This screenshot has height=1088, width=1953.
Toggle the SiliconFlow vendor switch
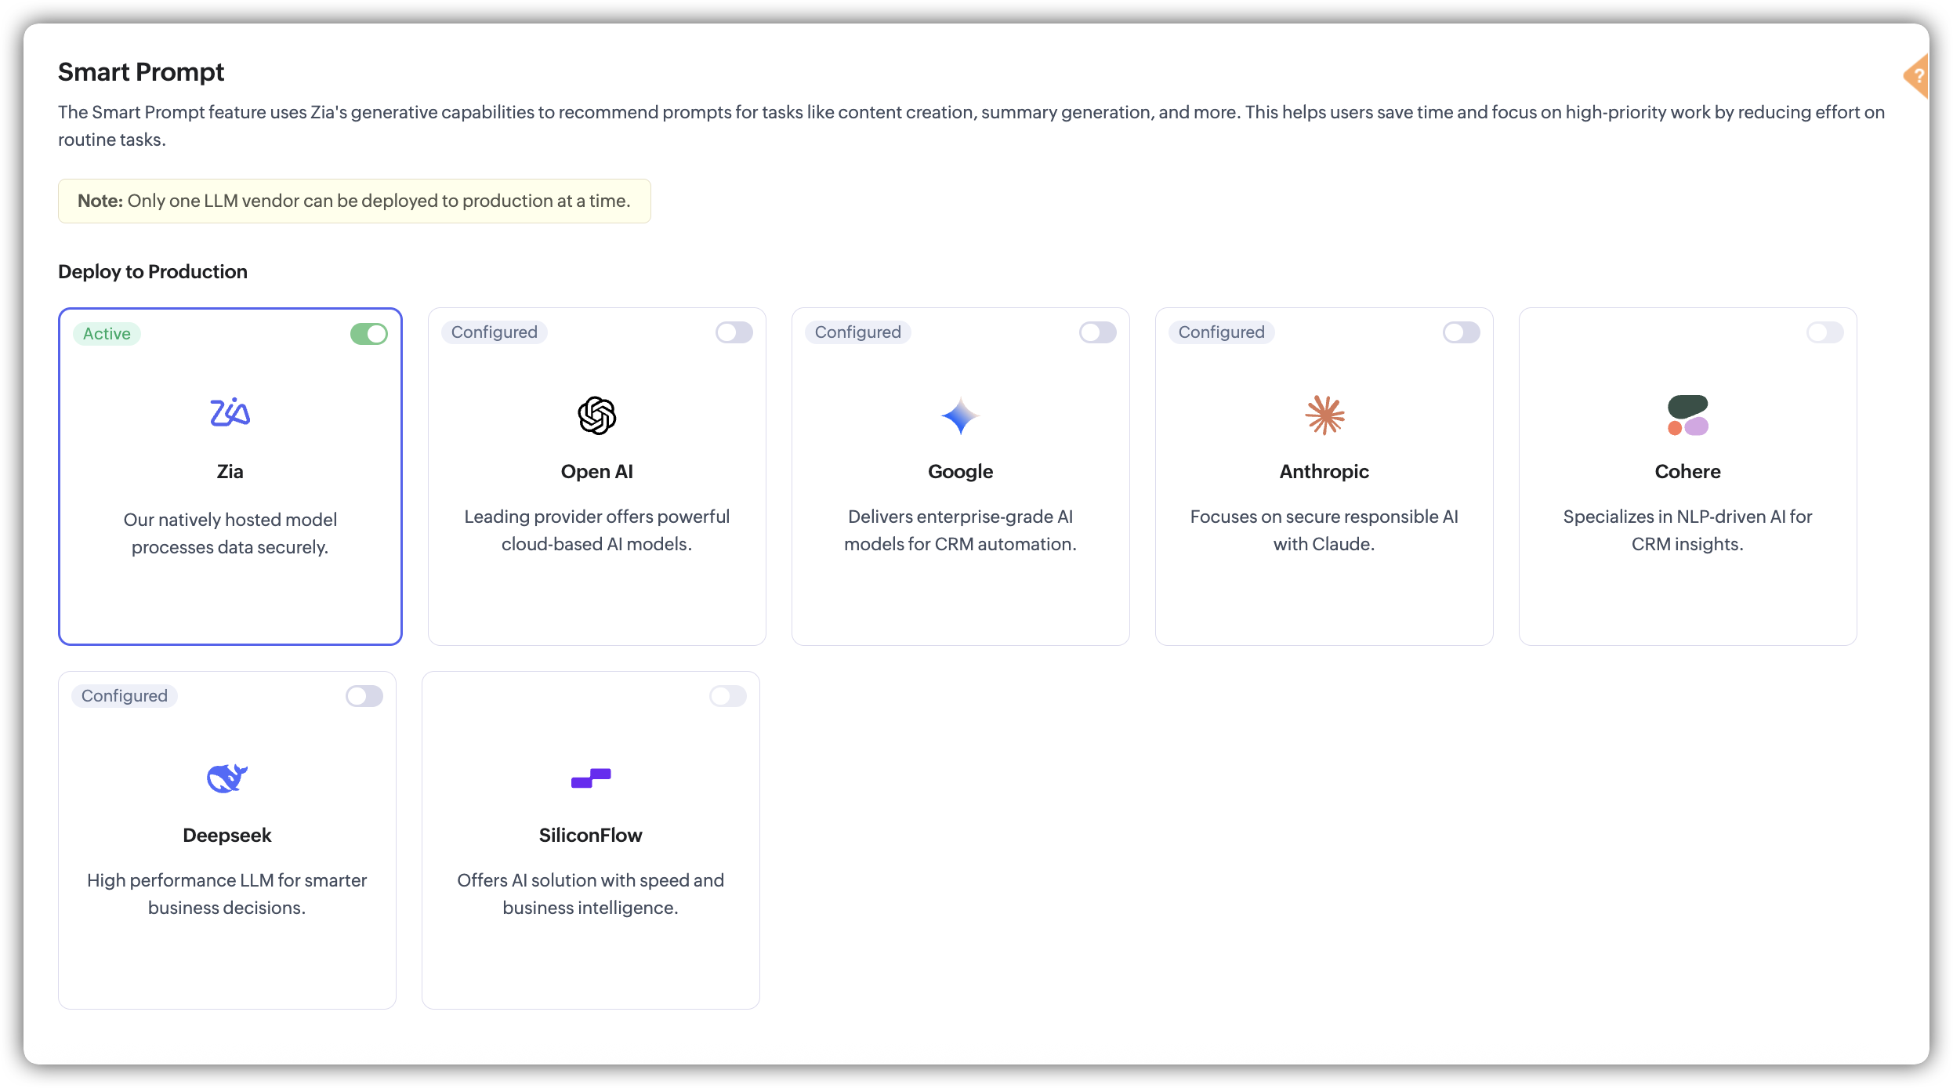(x=728, y=696)
